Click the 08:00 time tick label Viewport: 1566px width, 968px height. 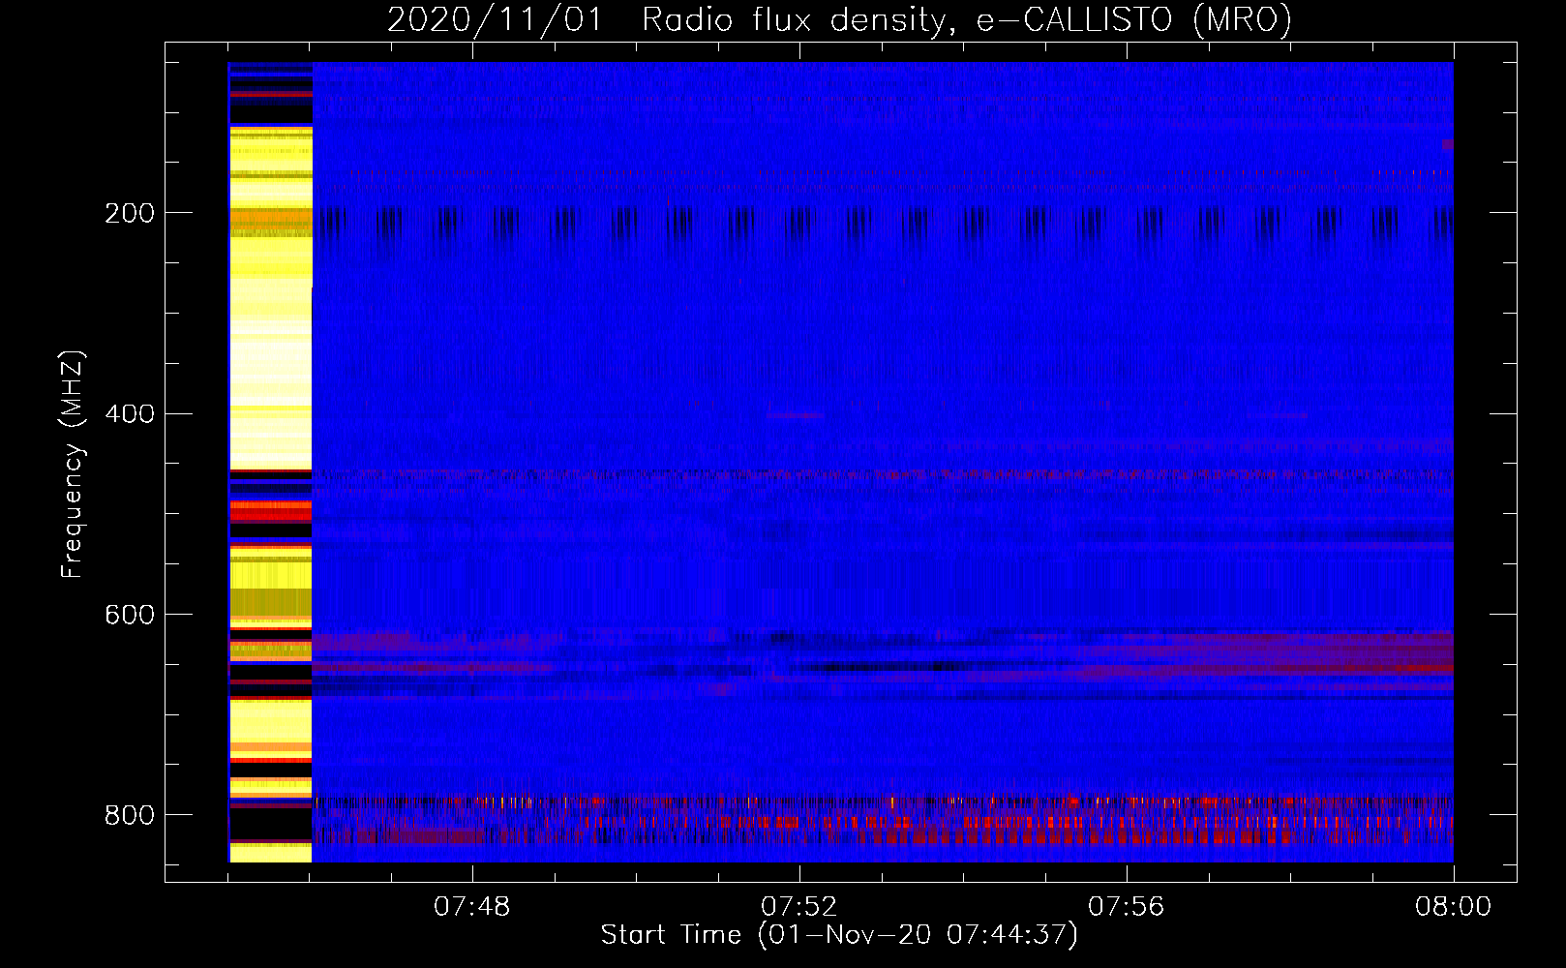tap(1453, 907)
